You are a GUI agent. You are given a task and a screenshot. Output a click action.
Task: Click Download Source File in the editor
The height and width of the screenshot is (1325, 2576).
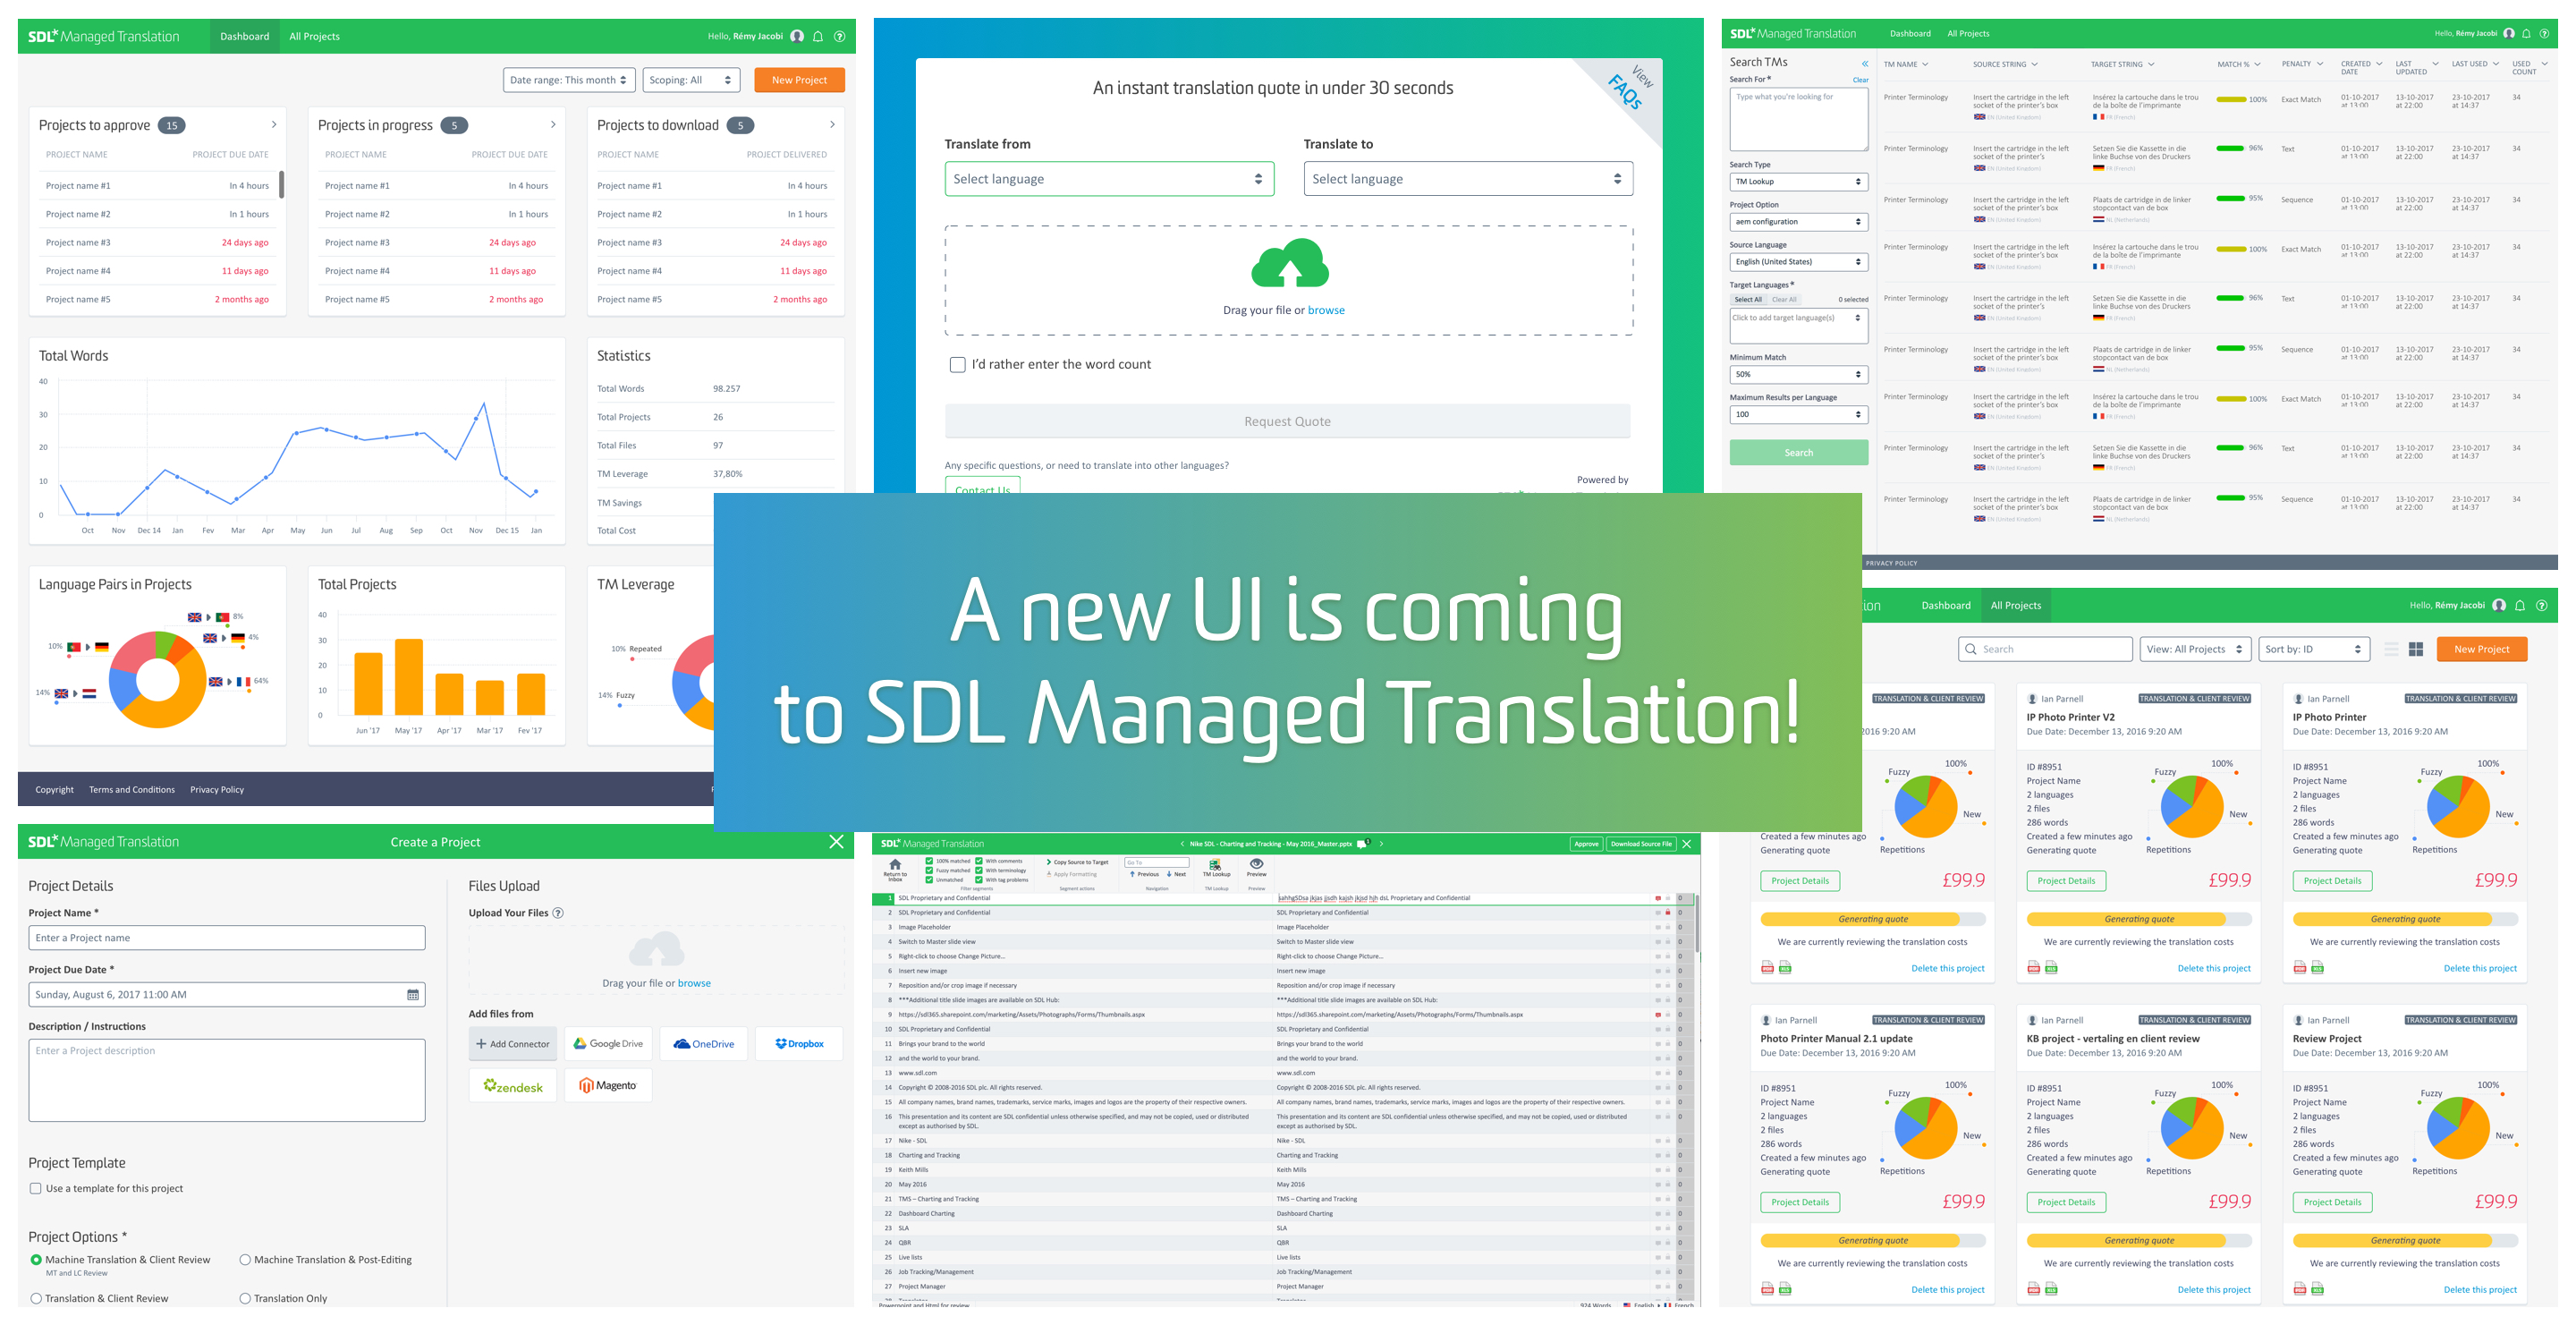[x=1640, y=844]
